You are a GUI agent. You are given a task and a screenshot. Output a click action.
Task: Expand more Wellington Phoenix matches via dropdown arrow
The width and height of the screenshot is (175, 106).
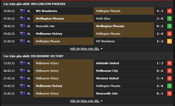101,49
